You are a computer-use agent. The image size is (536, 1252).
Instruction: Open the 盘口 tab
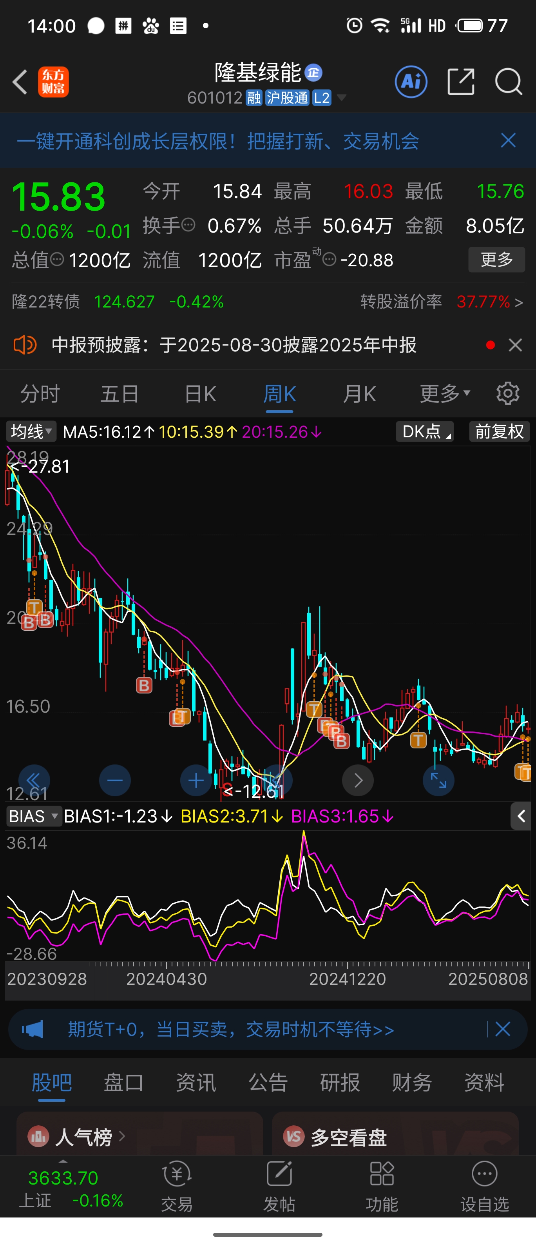pyautogui.click(x=123, y=1083)
